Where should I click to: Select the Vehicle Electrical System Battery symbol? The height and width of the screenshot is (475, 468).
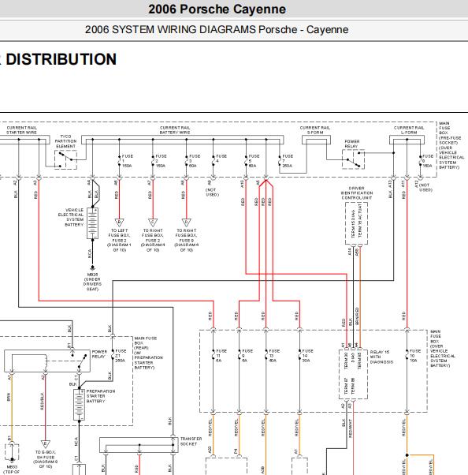click(x=92, y=223)
